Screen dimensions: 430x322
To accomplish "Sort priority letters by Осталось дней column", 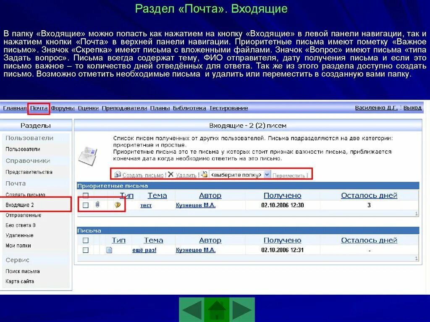I will (369, 196).
